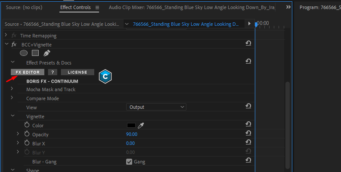This screenshot has width=341, height=172.
Task: Open the Effect Controls panel menu
Action: coord(97,8)
